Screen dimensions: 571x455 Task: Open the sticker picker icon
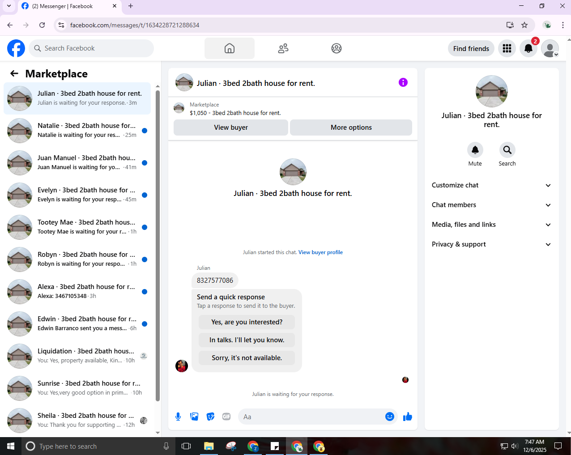[x=210, y=417]
